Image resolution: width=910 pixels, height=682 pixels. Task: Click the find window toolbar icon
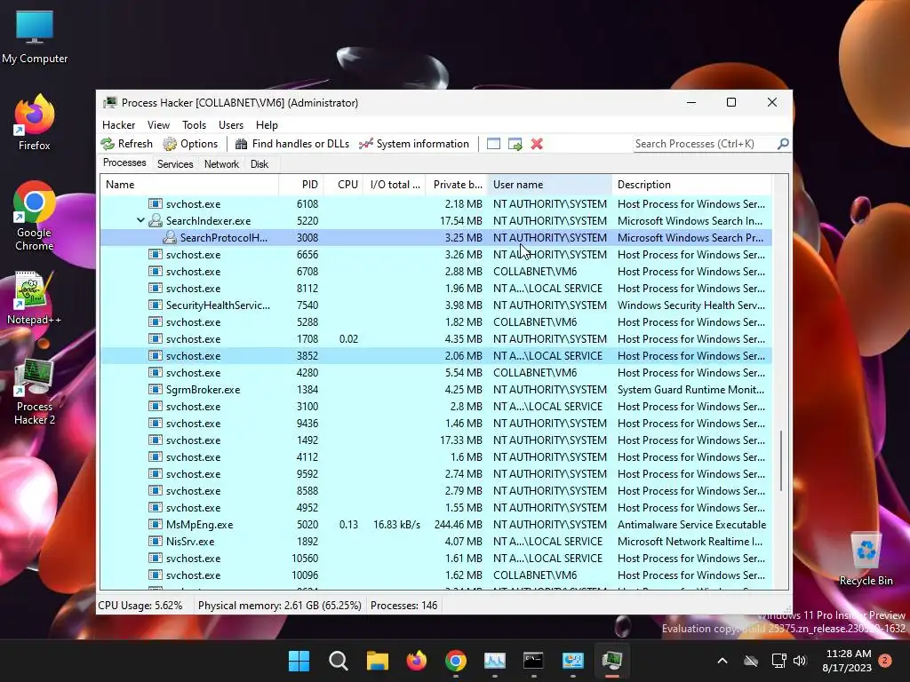point(493,144)
